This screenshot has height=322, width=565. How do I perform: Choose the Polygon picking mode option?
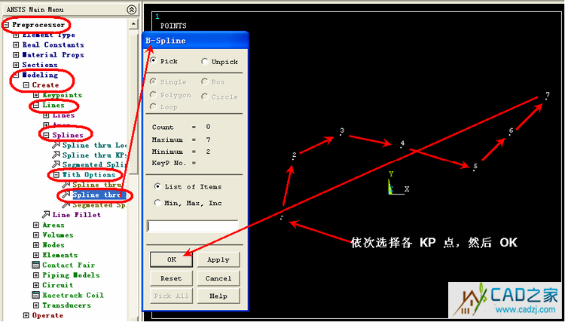(x=153, y=95)
